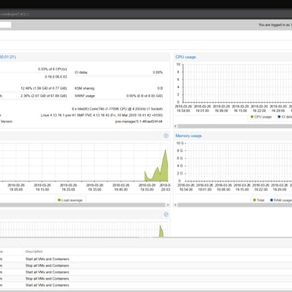The image size is (292, 292).
Task: Click horizontal scrollbar bar under CPU usage chart
Action: pyautogui.click(x=234, y=126)
